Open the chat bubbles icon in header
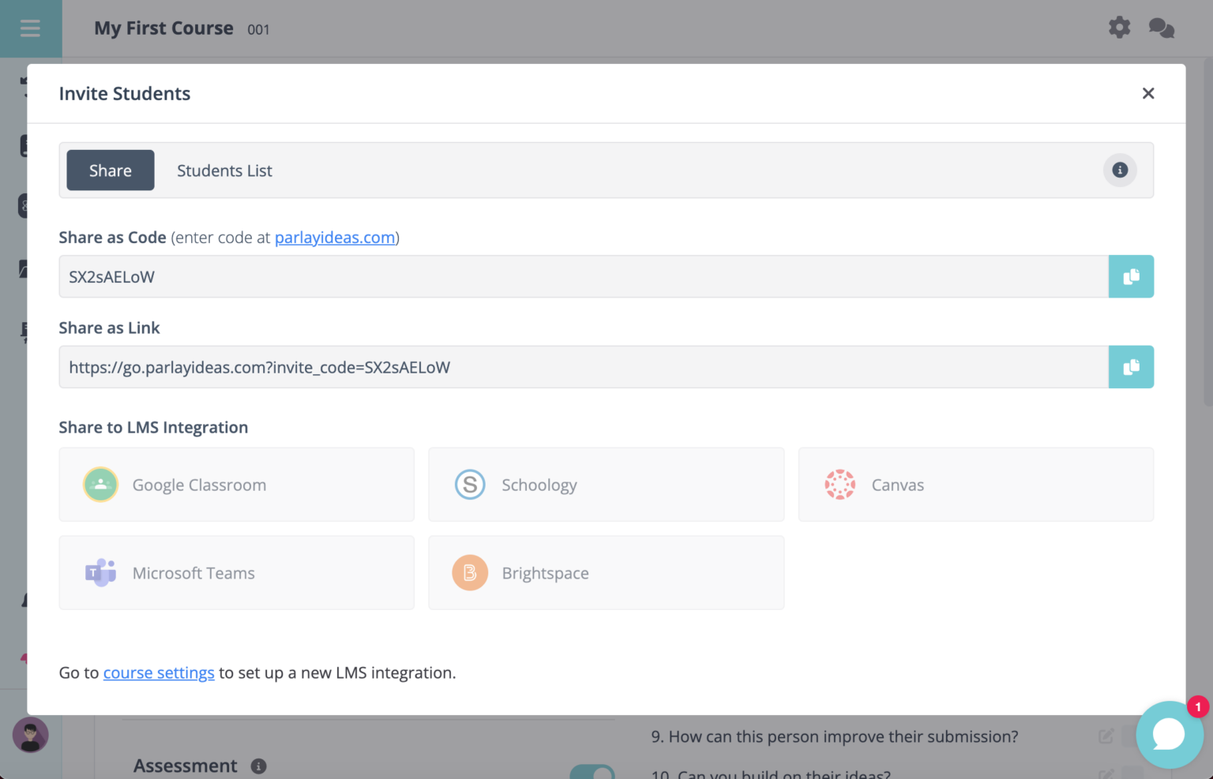The width and height of the screenshot is (1213, 779). [1161, 28]
